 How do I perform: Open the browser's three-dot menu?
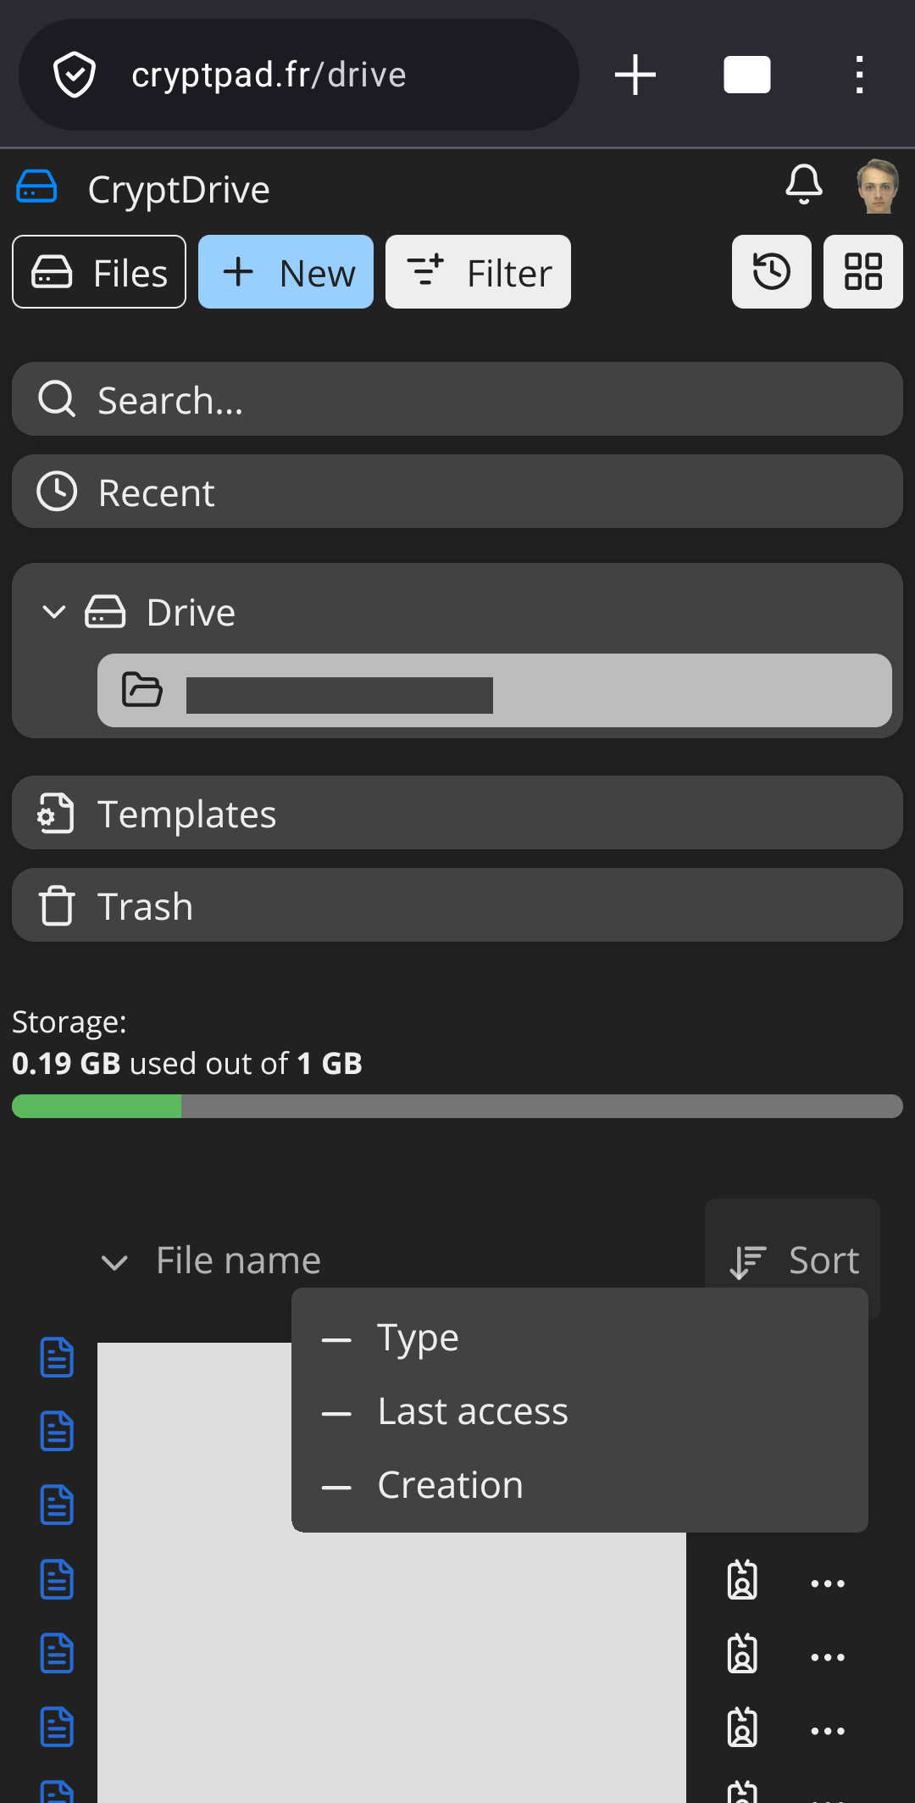click(x=859, y=75)
